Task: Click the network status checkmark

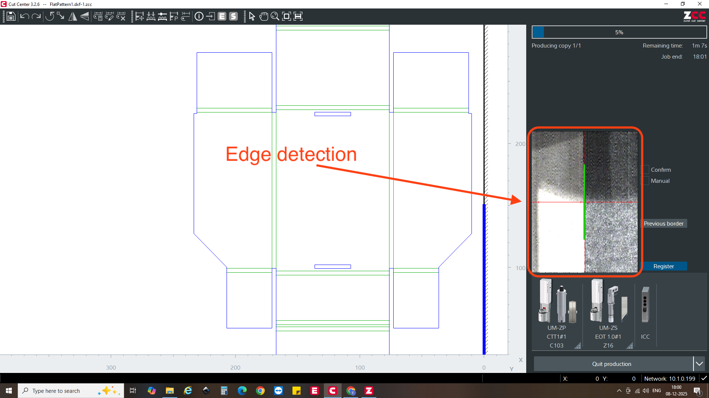Action: (x=704, y=378)
